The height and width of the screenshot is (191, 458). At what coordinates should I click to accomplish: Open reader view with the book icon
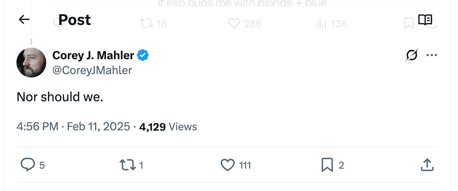425,20
